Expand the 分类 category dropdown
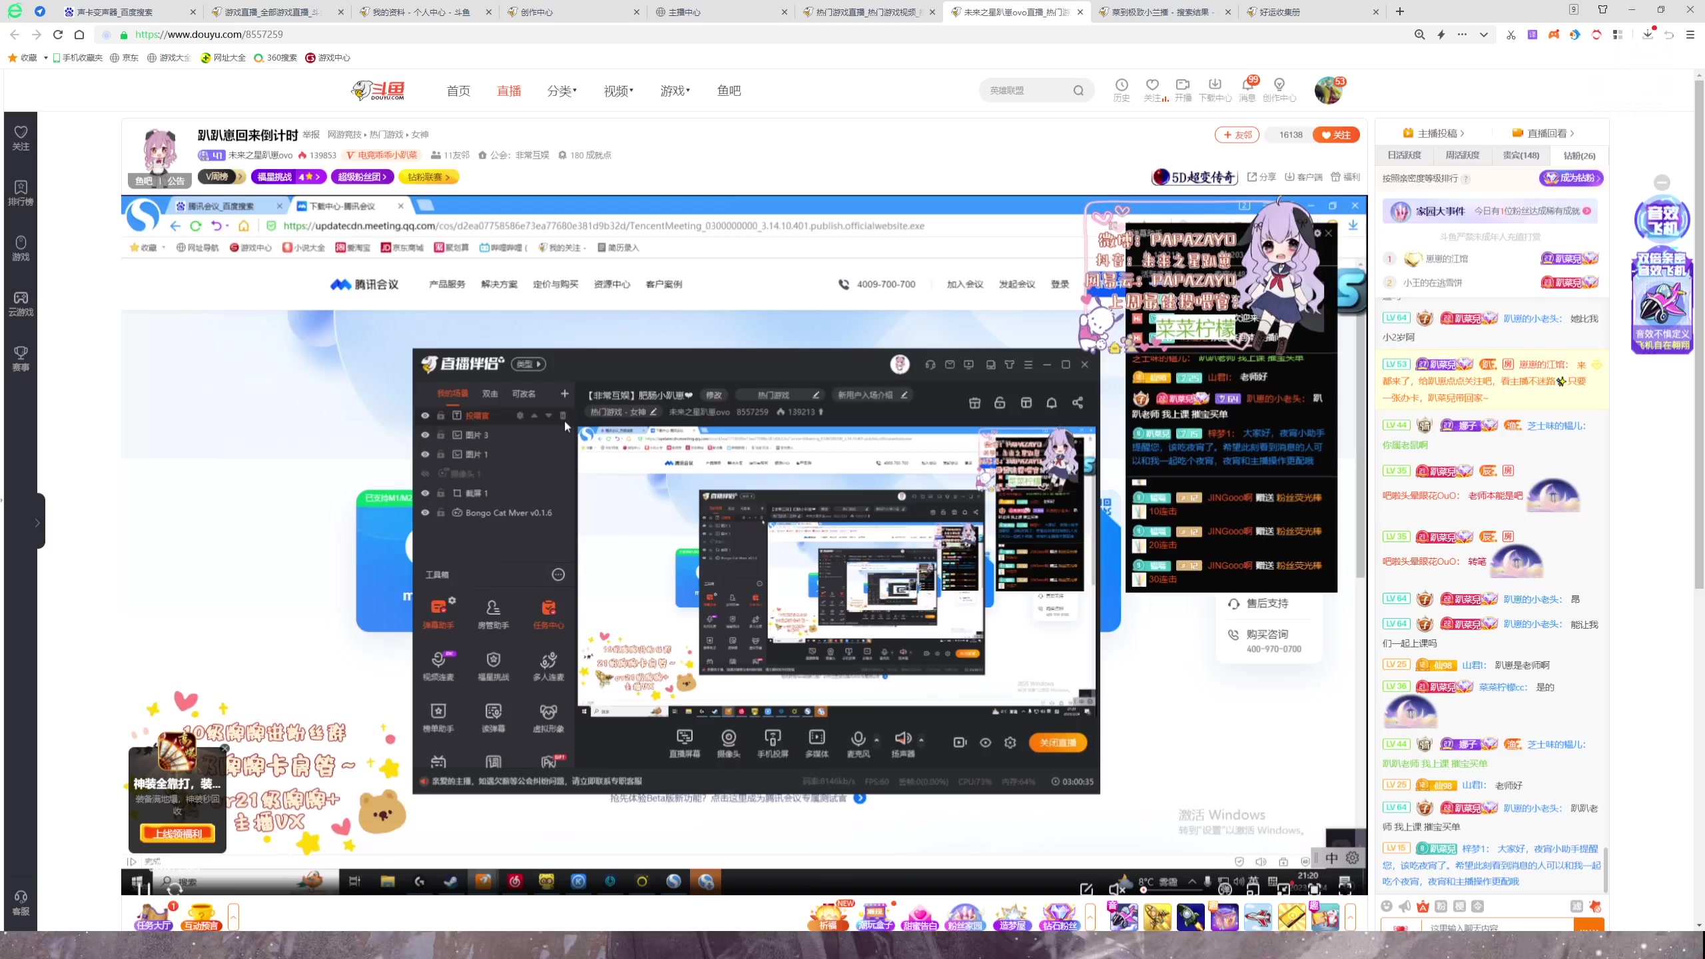The width and height of the screenshot is (1705, 959). [x=562, y=91]
